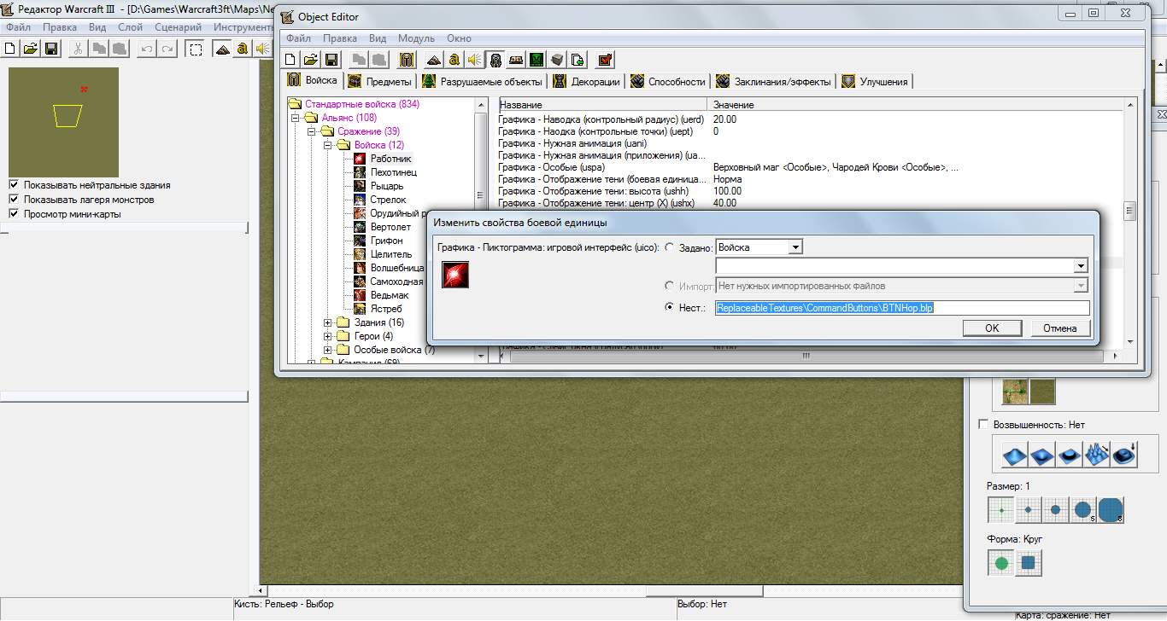
Task: Click the Cut scissors icon in main toolbar
Action: (x=78, y=49)
